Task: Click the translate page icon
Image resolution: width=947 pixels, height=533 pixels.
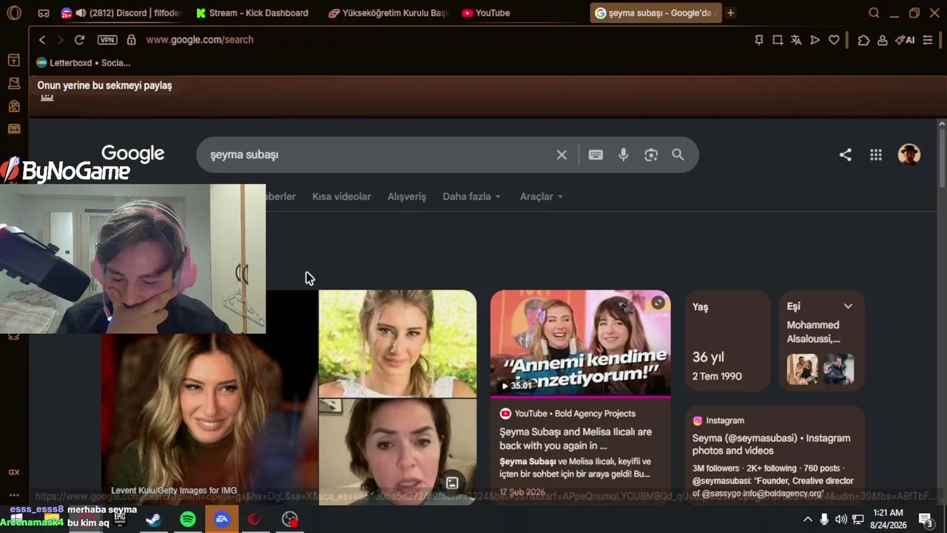Action: coord(796,40)
